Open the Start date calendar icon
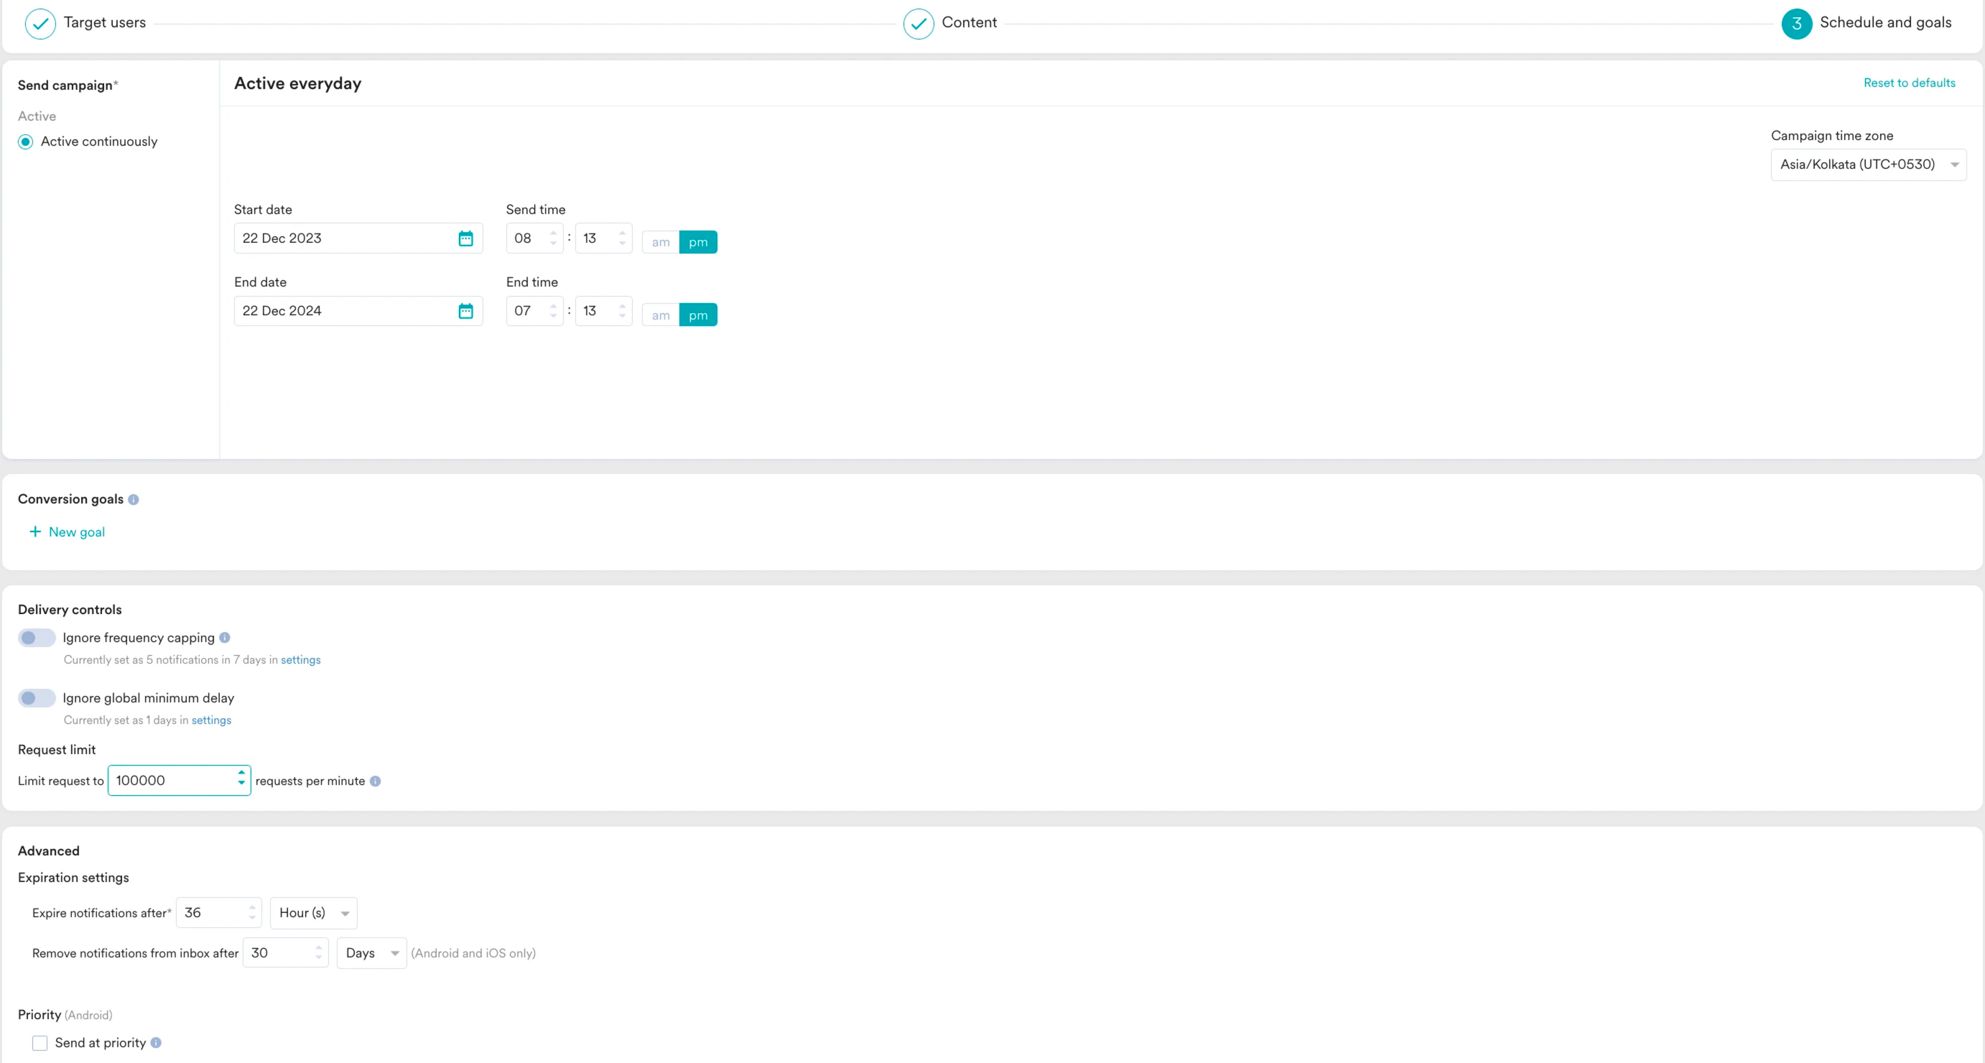 tap(465, 238)
